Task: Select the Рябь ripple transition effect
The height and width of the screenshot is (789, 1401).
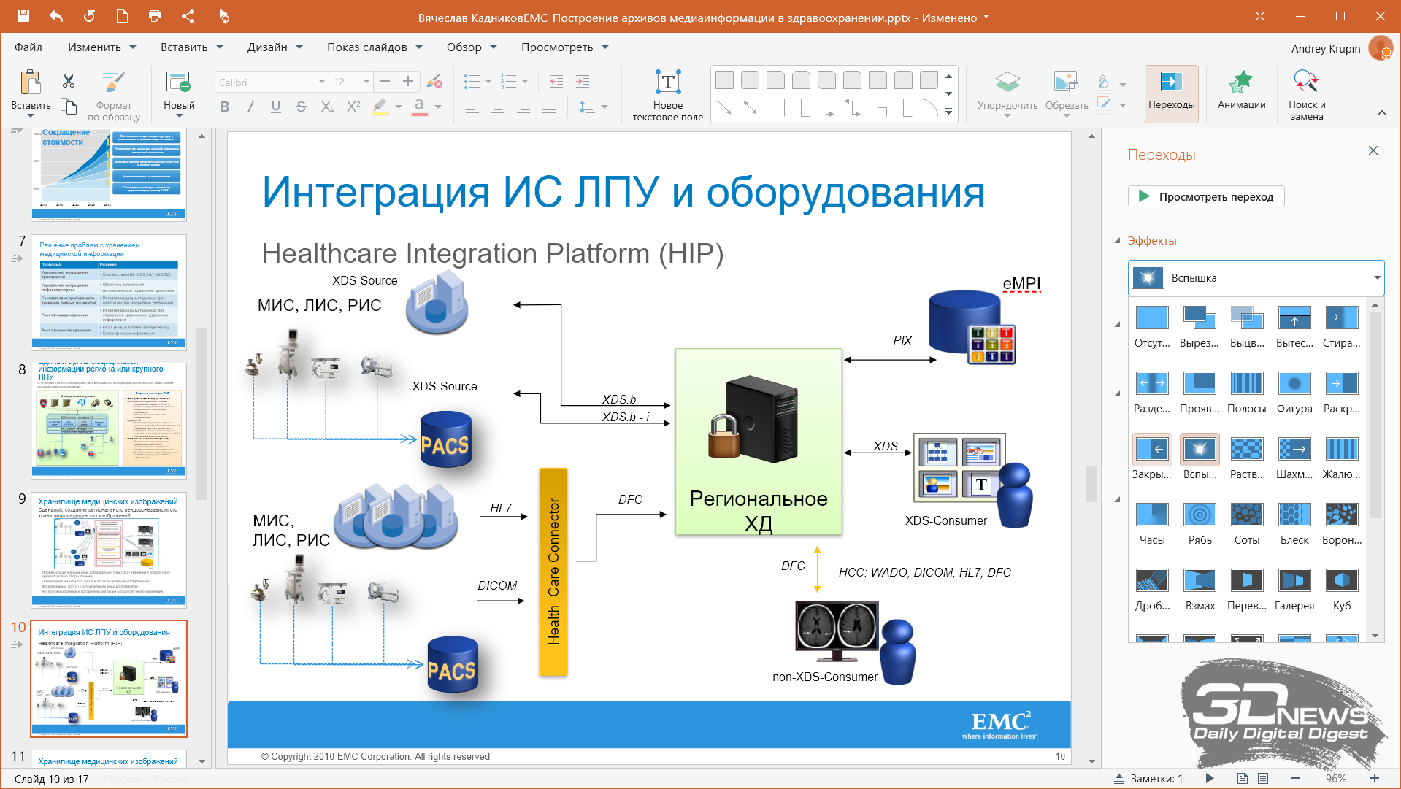Action: click(x=1200, y=523)
